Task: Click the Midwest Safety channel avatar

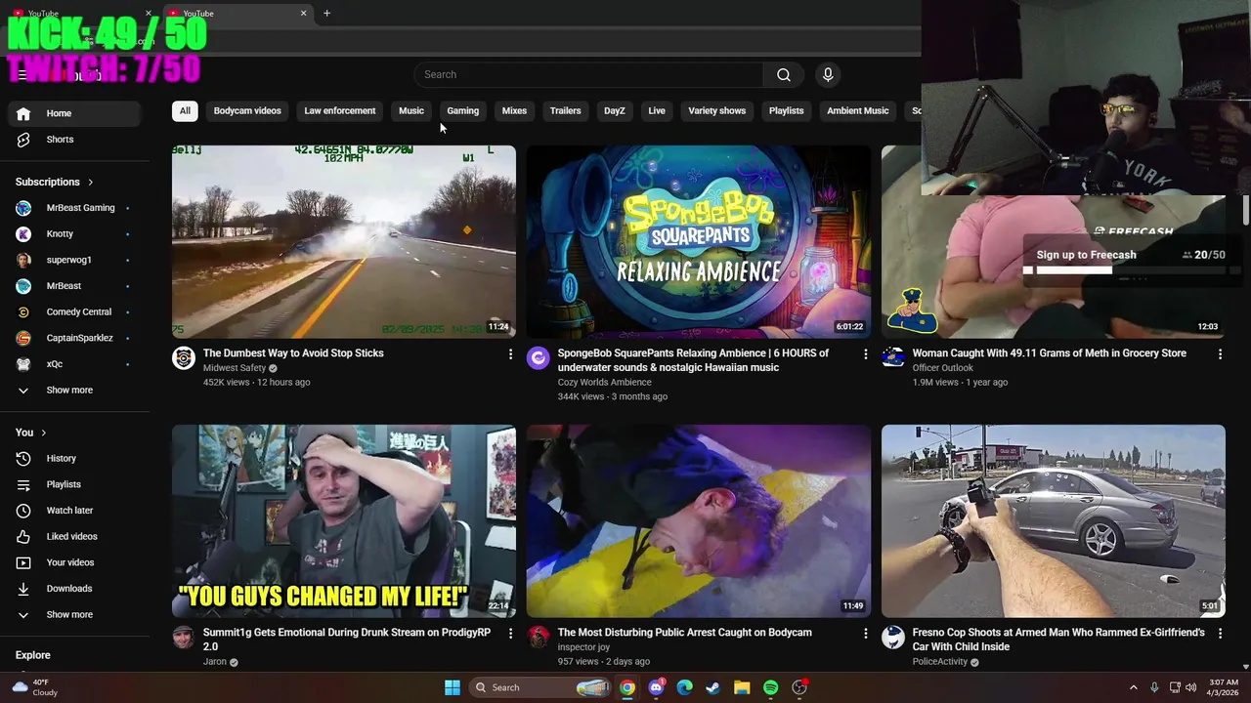Action: (x=184, y=358)
